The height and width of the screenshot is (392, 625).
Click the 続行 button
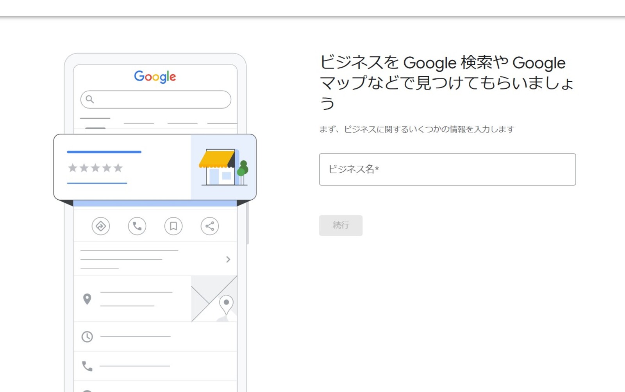click(341, 225)
